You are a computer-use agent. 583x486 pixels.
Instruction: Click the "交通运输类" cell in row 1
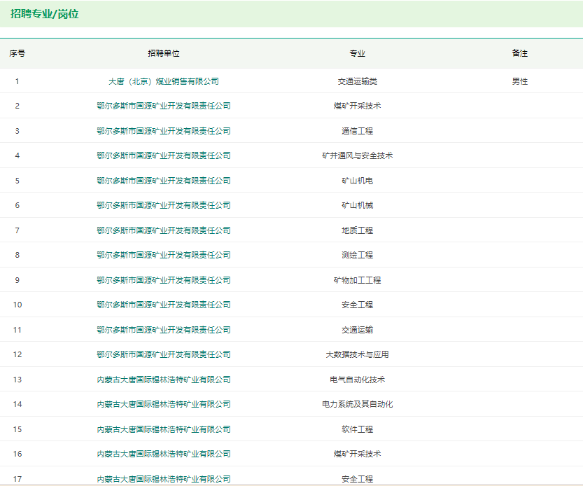358,81
